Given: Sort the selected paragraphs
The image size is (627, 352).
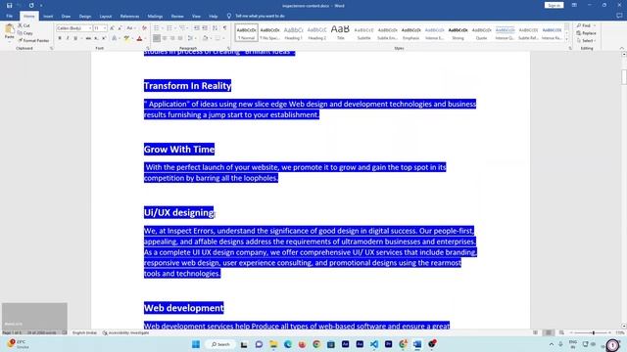Looking at the screenshot, I should coord(216,28).
